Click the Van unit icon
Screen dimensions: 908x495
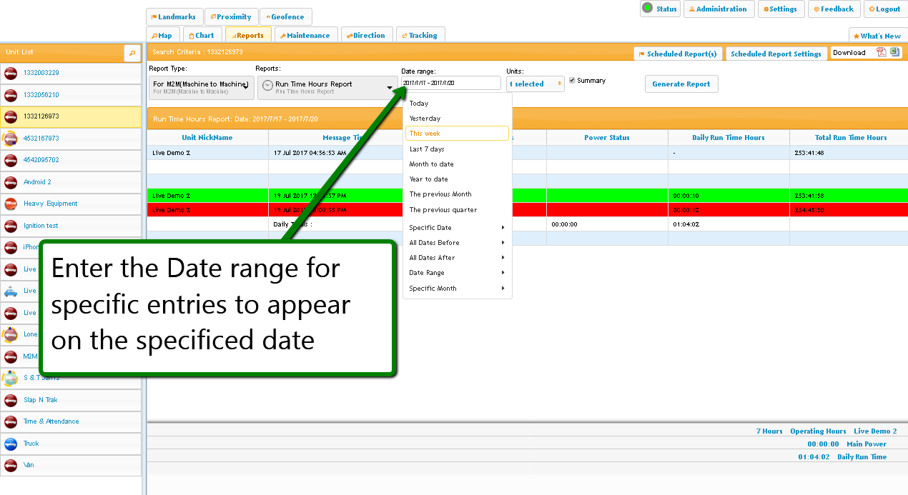pos(11,466)
